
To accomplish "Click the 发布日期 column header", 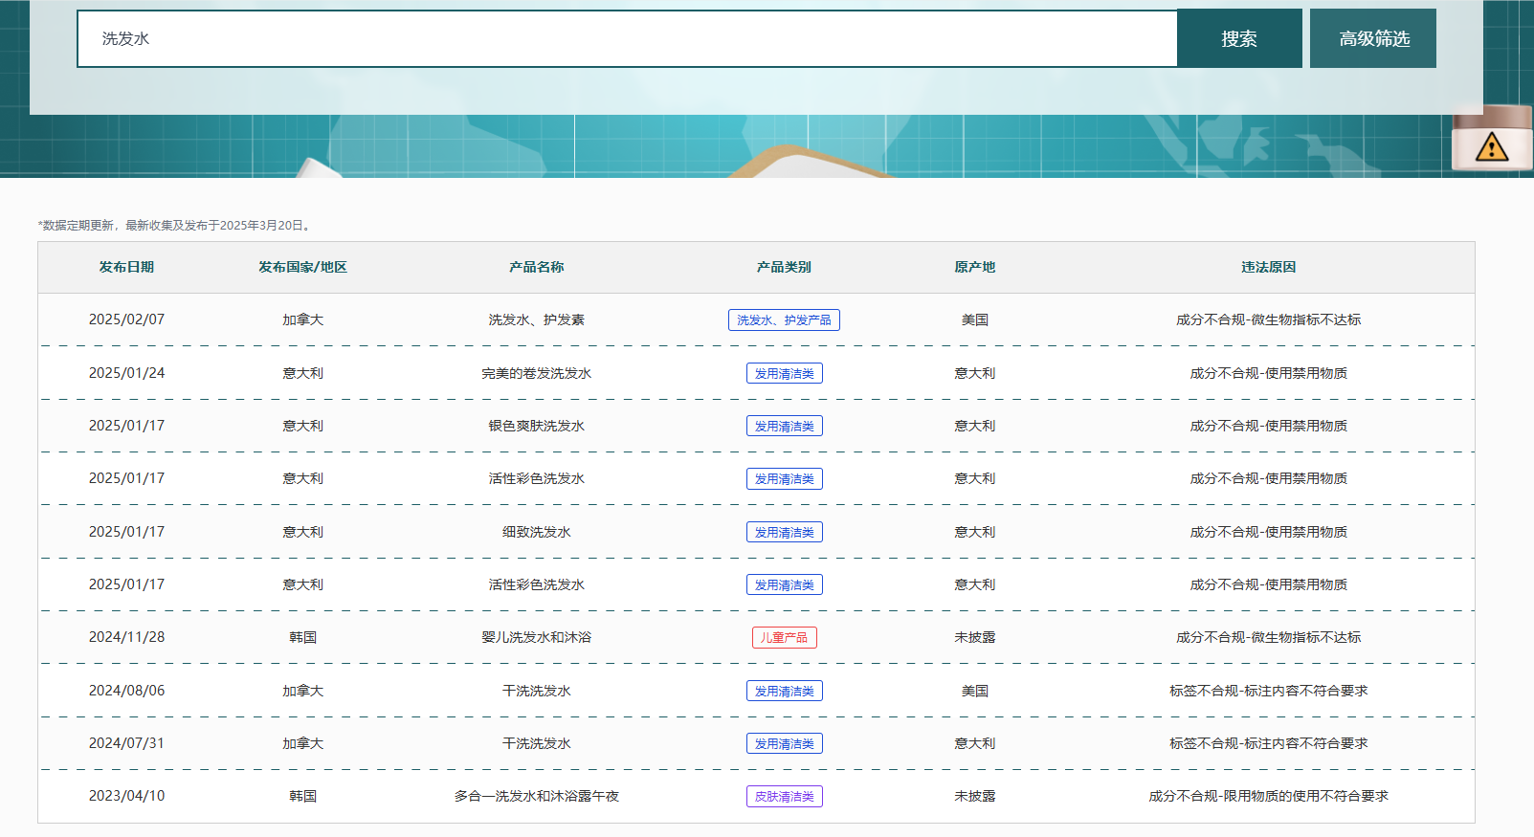I will [x=126, y=268].
